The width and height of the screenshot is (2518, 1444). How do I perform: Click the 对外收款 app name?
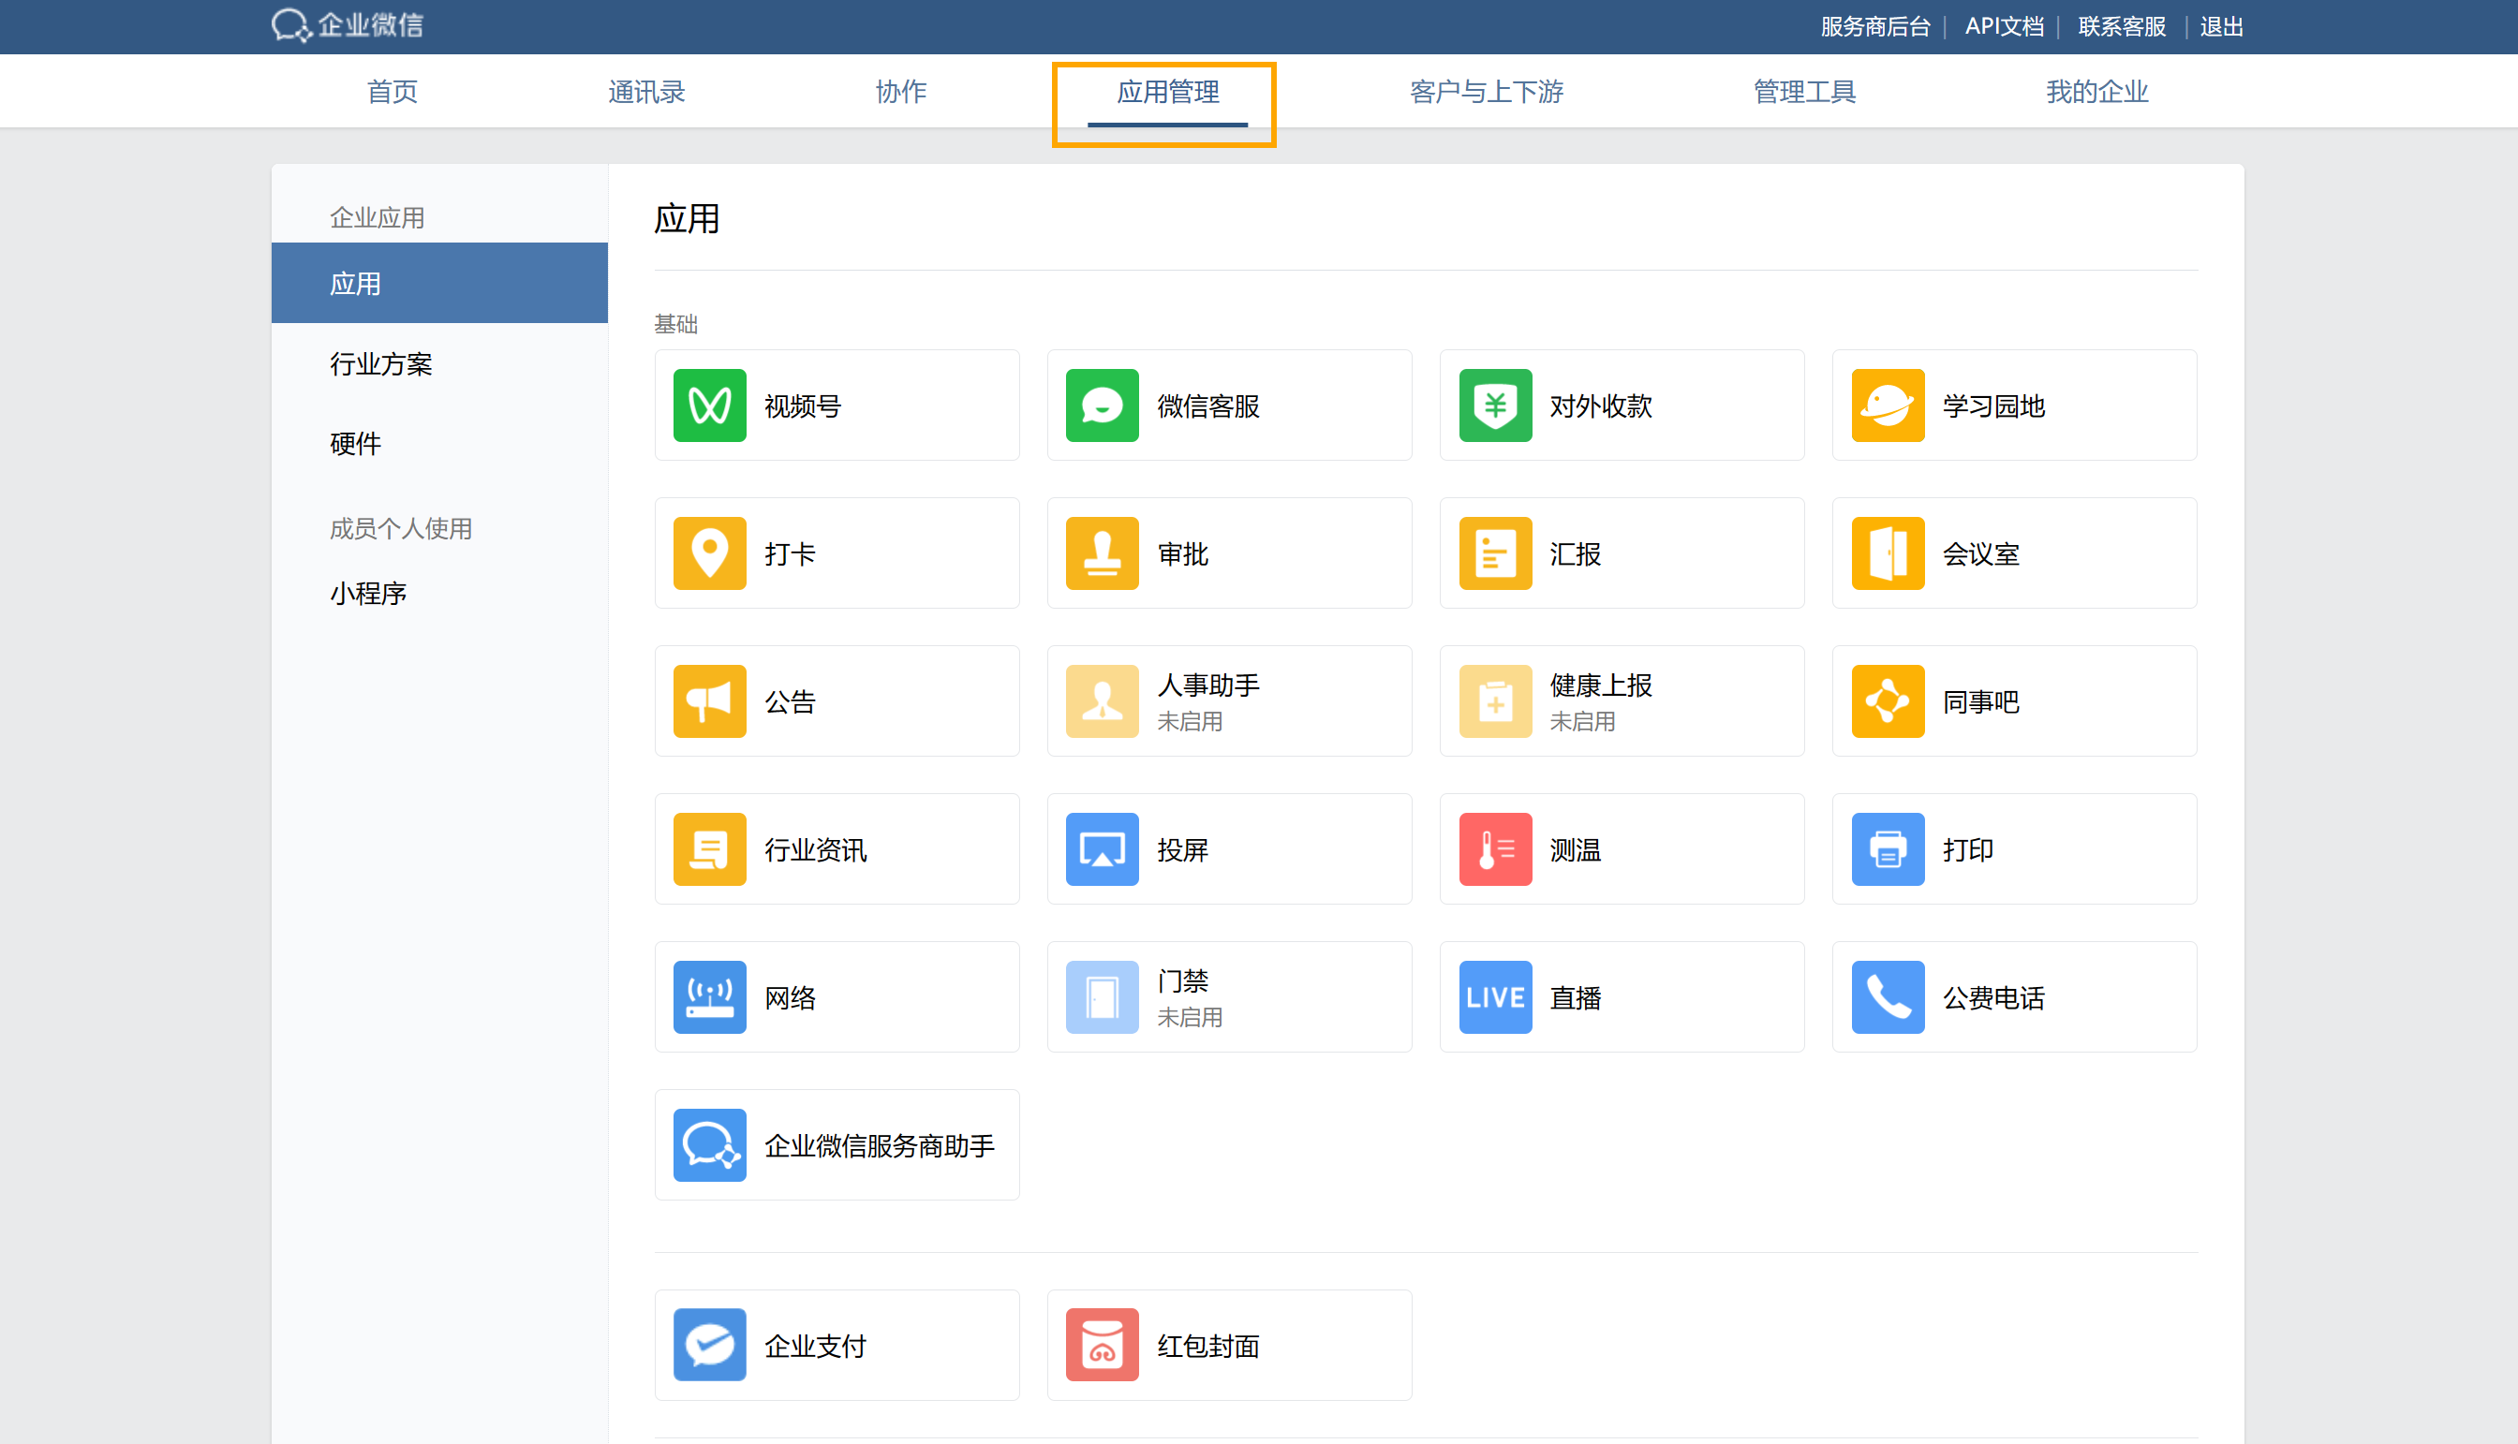[x=1601, y=405]
